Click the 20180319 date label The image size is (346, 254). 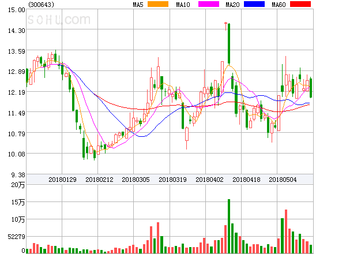coord(172,180)
